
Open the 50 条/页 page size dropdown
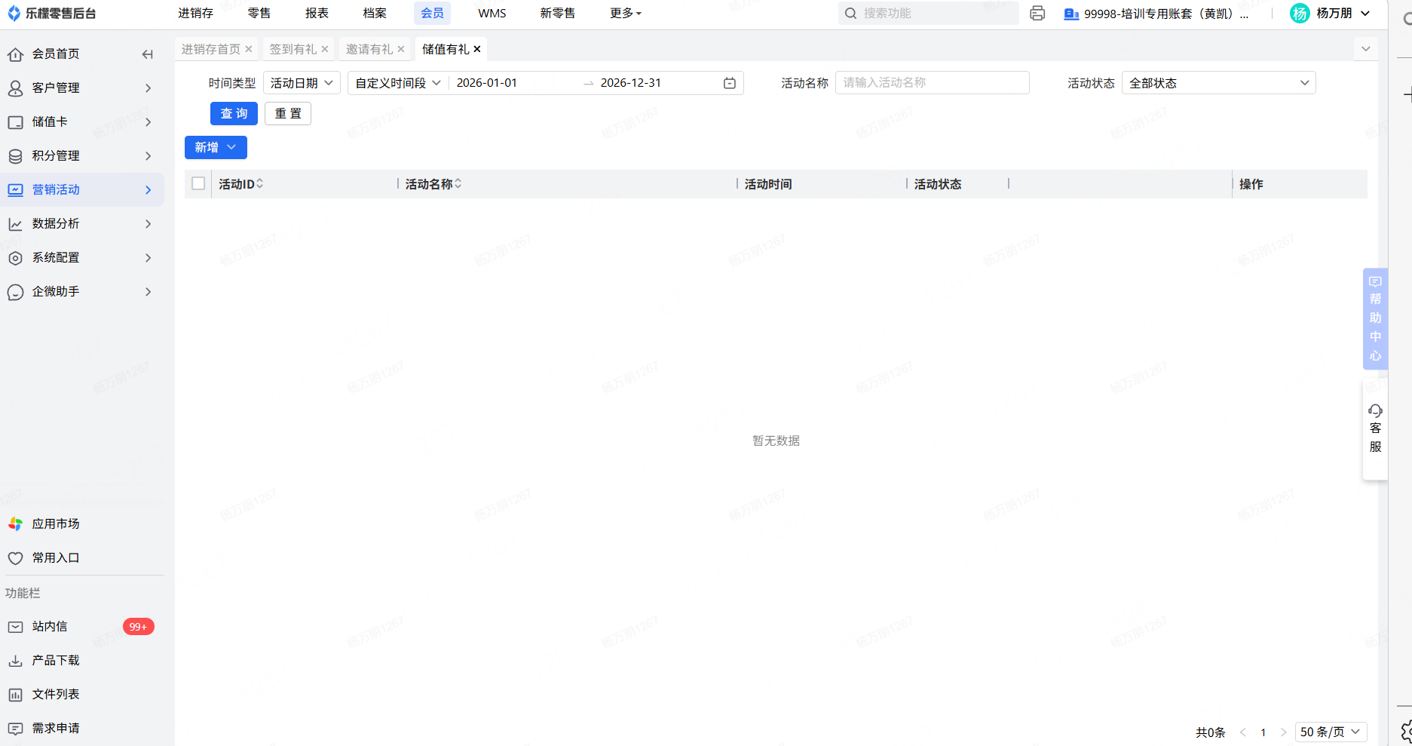click(1331, 732)
